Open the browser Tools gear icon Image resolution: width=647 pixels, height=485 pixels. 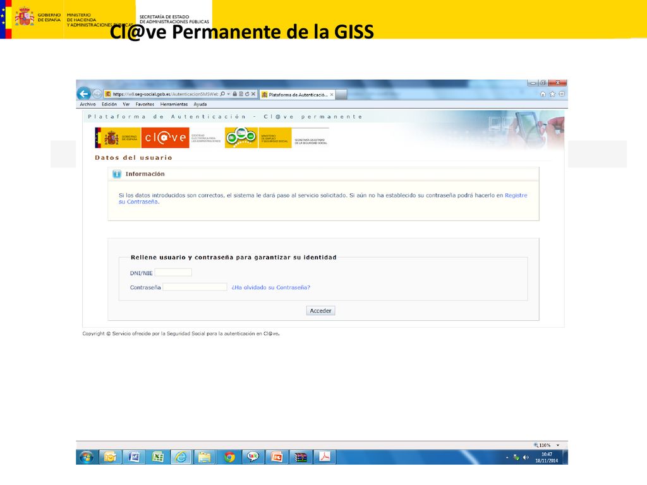[x=562, y=94]
